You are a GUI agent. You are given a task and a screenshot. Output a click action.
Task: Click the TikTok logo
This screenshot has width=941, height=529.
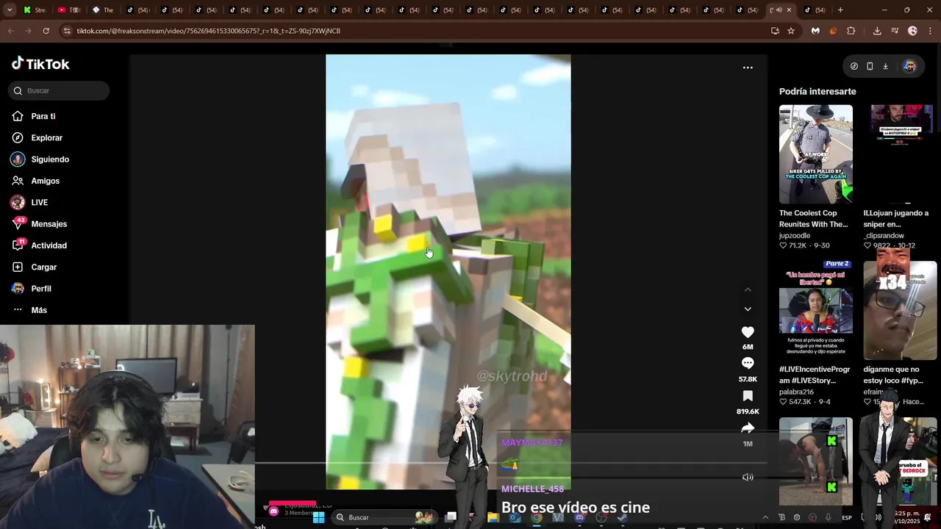(40, 64)
